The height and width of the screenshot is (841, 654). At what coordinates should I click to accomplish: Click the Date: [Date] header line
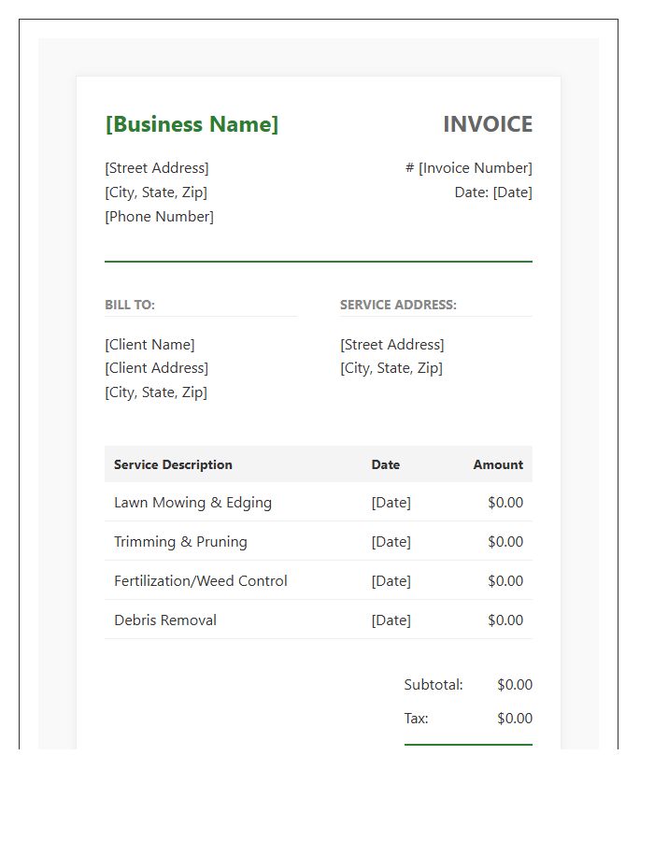click(493, 192)
